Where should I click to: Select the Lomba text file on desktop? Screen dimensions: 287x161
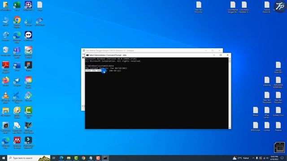click(x=267, y=127)
